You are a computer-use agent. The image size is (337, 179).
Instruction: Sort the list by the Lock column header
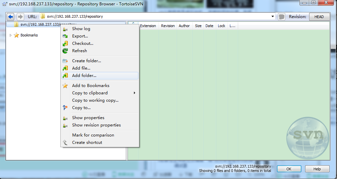pos(222,26)
